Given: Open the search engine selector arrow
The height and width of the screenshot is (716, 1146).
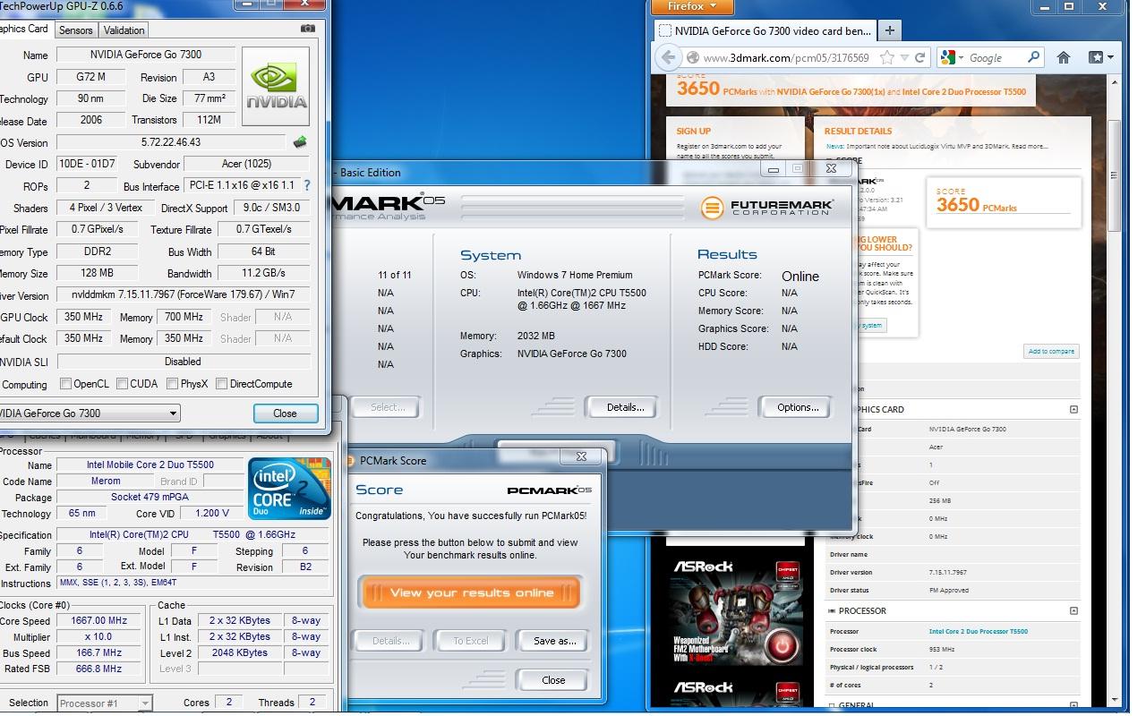Looking at the screenshot, I should 960,57.
